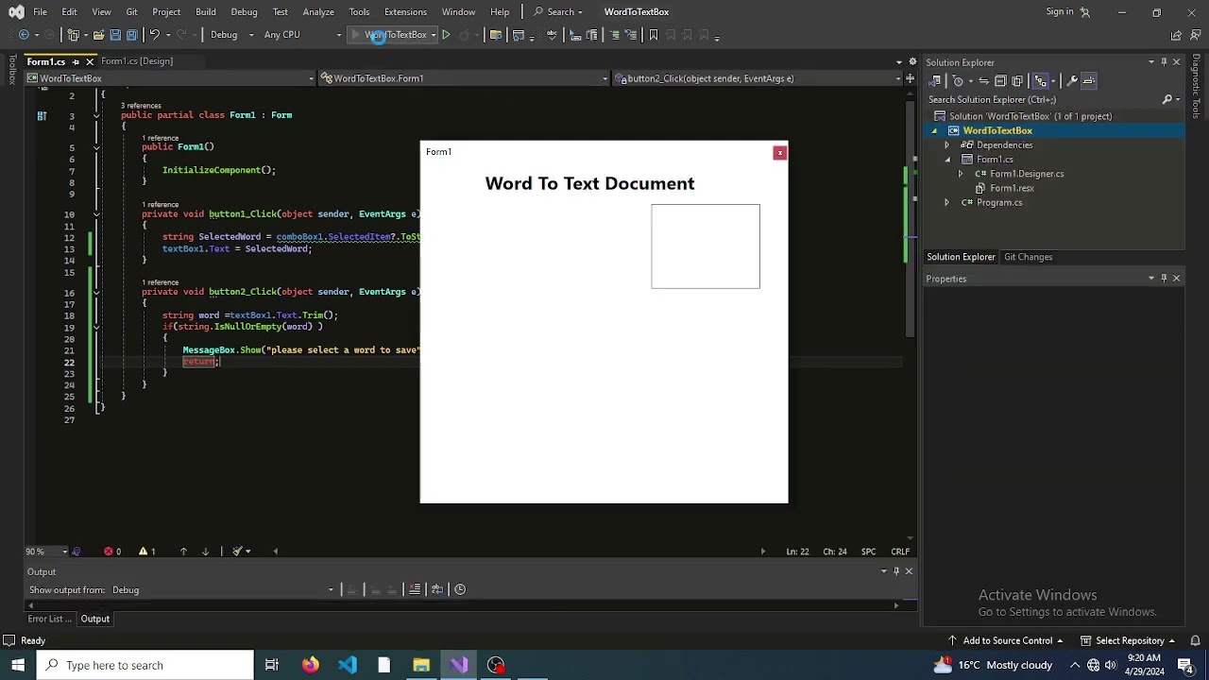Screen dimensions: 1209x680
Task: Collapse the Form1.cs node in Solution Explorer
Action: click(946, 160)
